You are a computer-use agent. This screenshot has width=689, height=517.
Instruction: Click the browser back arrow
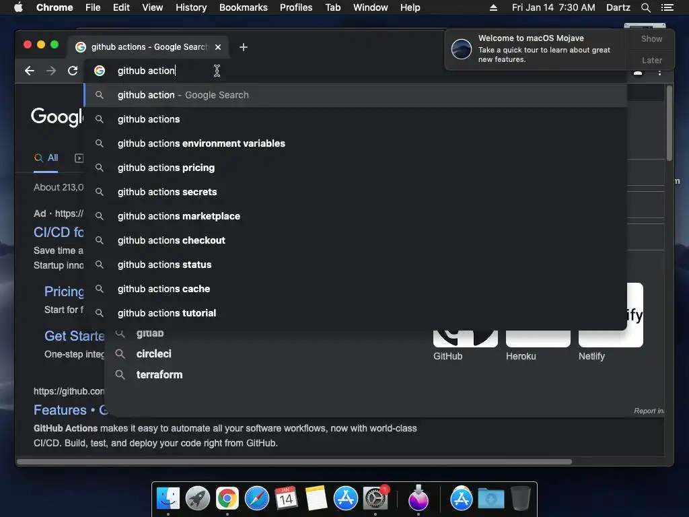[x=30, y=71]
